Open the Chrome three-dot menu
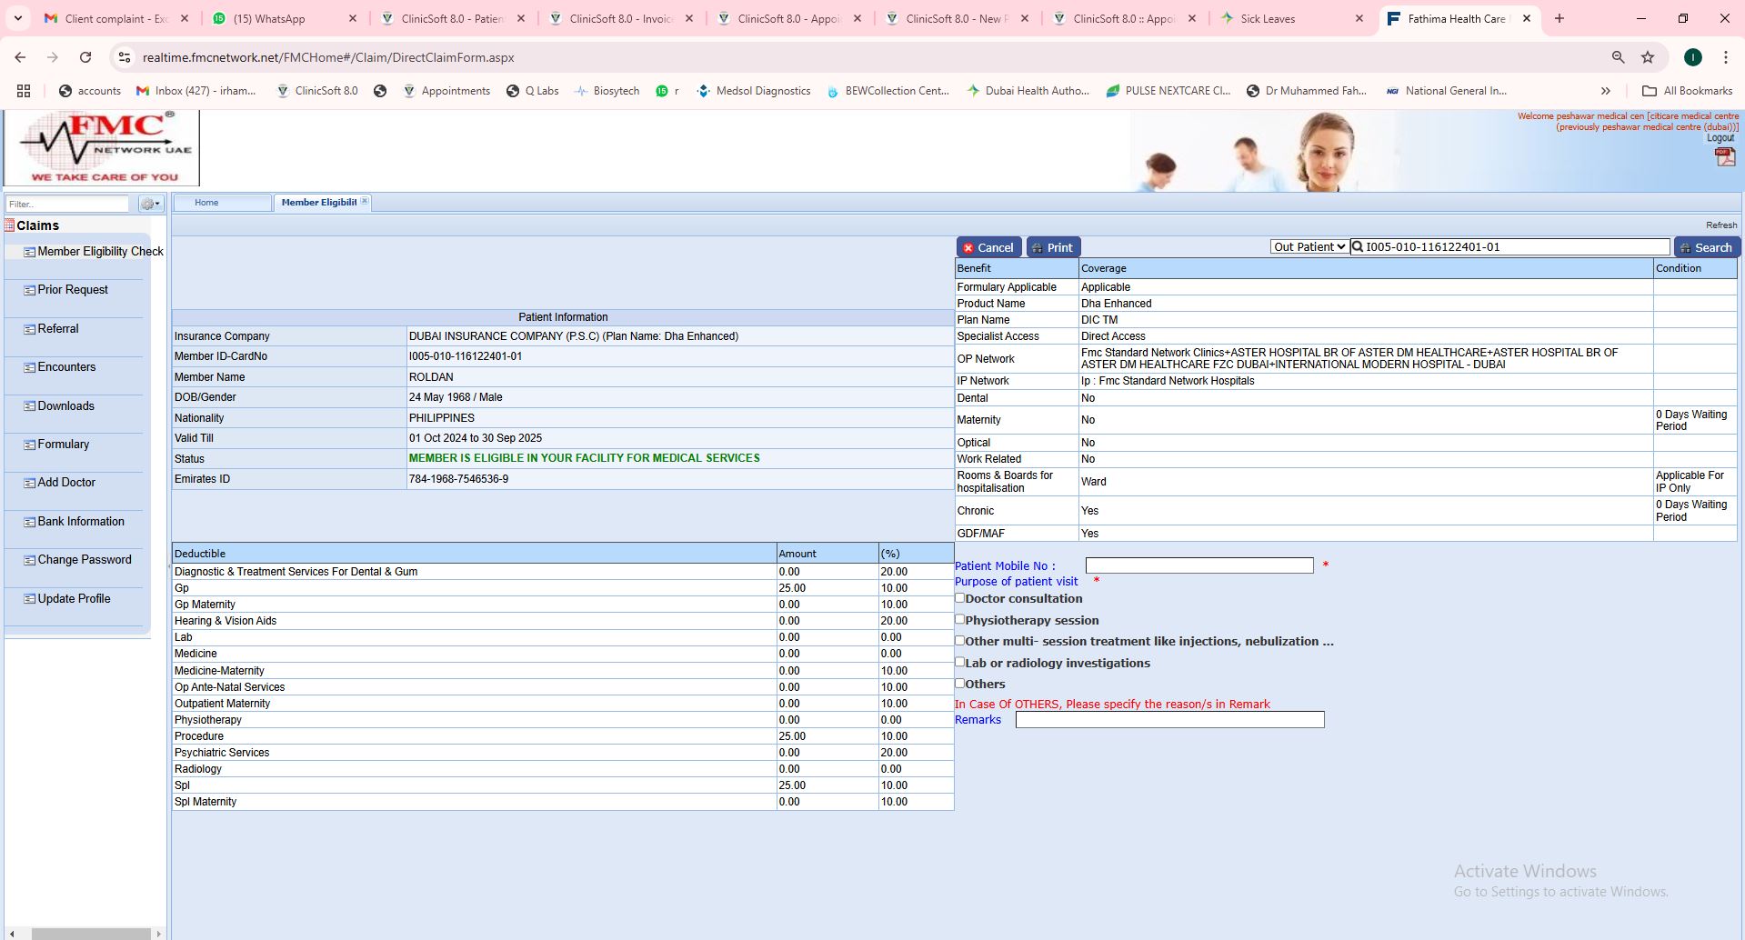The image size is (1745, 940). 1725,57
